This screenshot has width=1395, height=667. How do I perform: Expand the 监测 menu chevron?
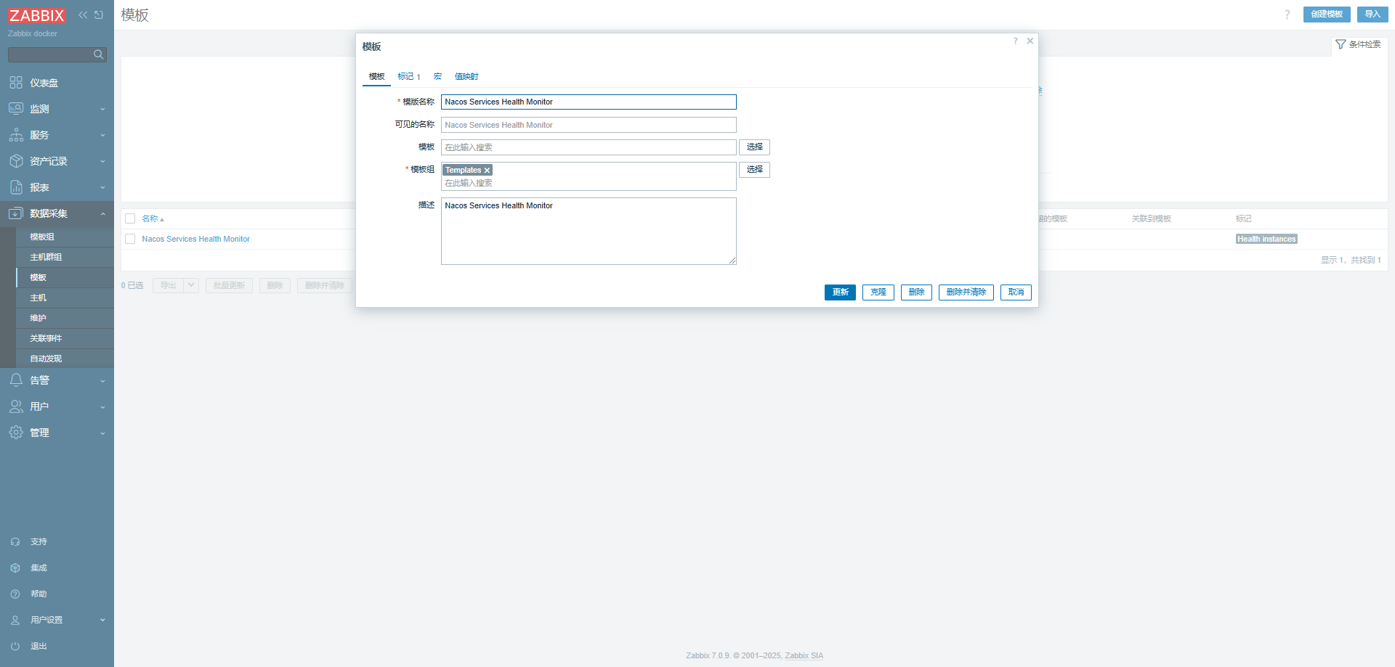tap(102, 110)
